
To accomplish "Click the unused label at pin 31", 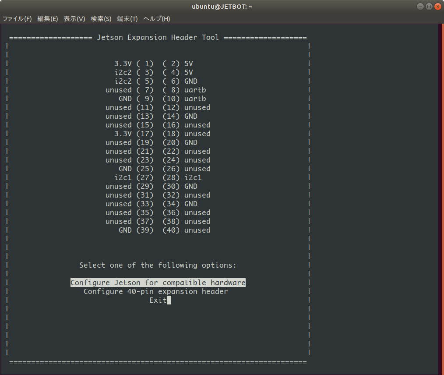I will [118, 195].
